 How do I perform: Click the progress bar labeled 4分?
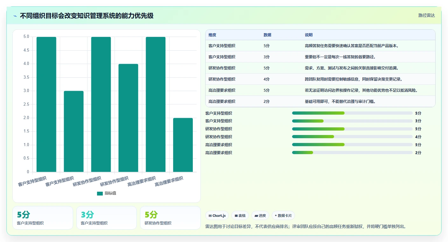point(352,137)
